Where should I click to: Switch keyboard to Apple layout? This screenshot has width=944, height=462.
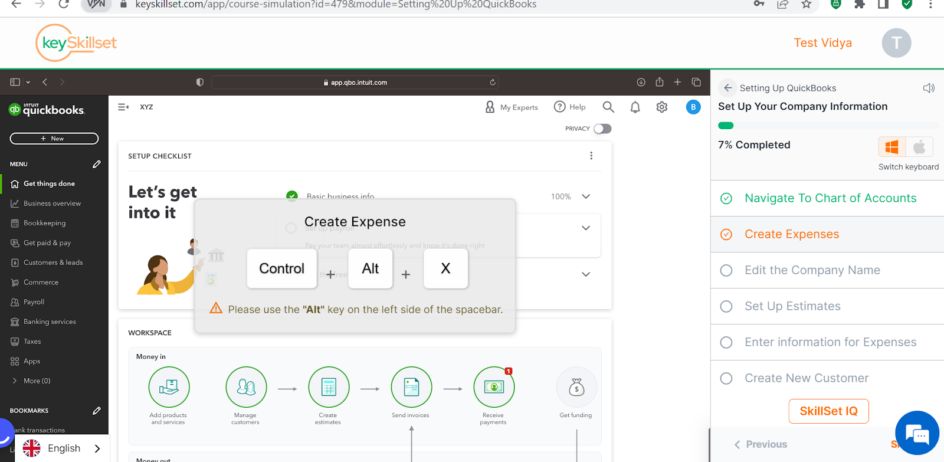pos(919,146)
